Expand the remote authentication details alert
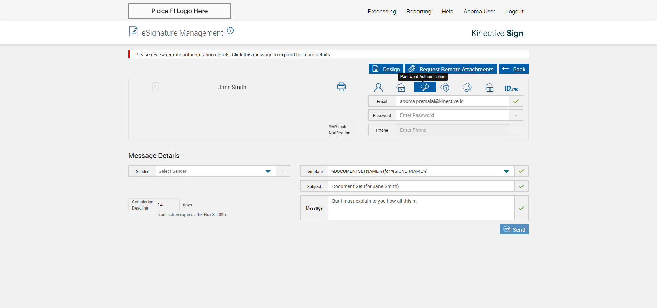The width and height of the screenshot is (657, 308). tap(232, 55)
